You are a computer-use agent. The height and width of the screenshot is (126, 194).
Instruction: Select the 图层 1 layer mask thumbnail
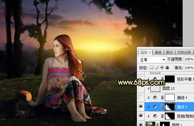click(x=165, y=124)
